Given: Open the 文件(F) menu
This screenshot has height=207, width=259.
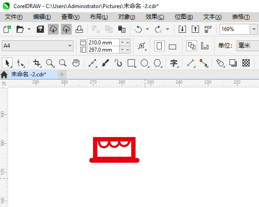Looking at the screenshot, I should pyautogui.click(x=14, y=17).
